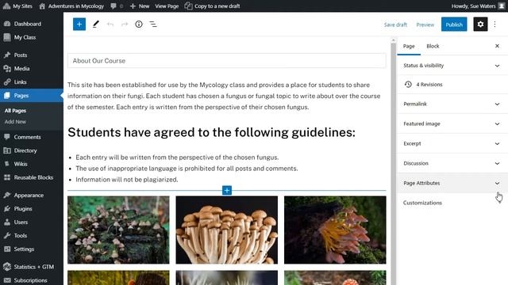Click the inline blue plus inserter above gallery

[x=227, y=190]
